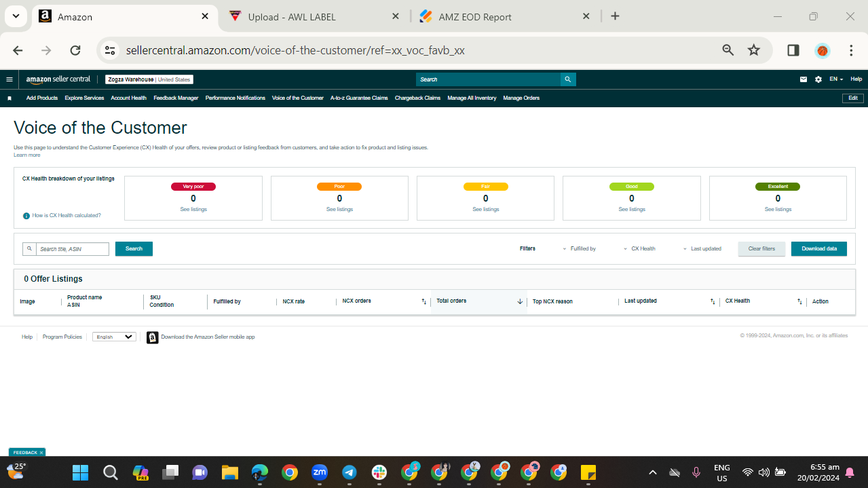Click See listings under Very poor
Viewport: 868px width, 488px height.
tap(193, 210)
